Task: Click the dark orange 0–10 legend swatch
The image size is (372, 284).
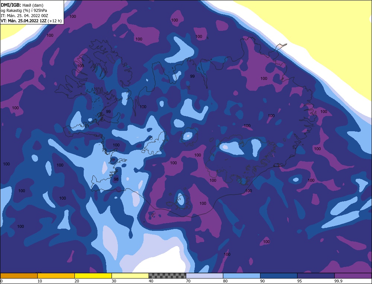Action: 19,275
